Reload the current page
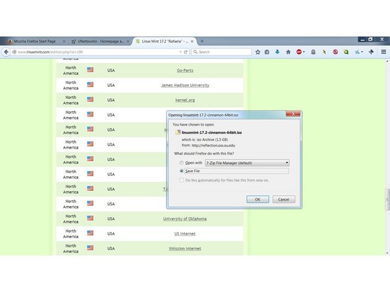390x292 pixels. 186,52
